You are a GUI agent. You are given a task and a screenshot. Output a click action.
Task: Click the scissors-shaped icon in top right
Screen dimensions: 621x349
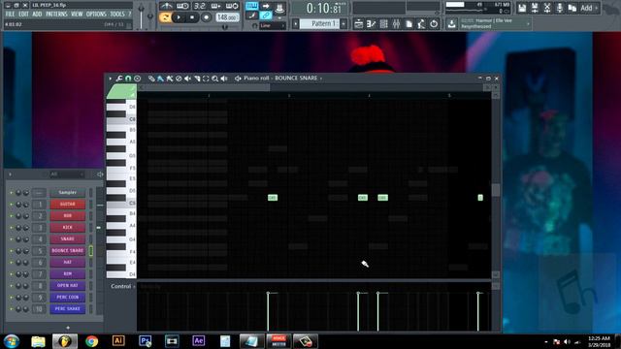pos(547,8)
